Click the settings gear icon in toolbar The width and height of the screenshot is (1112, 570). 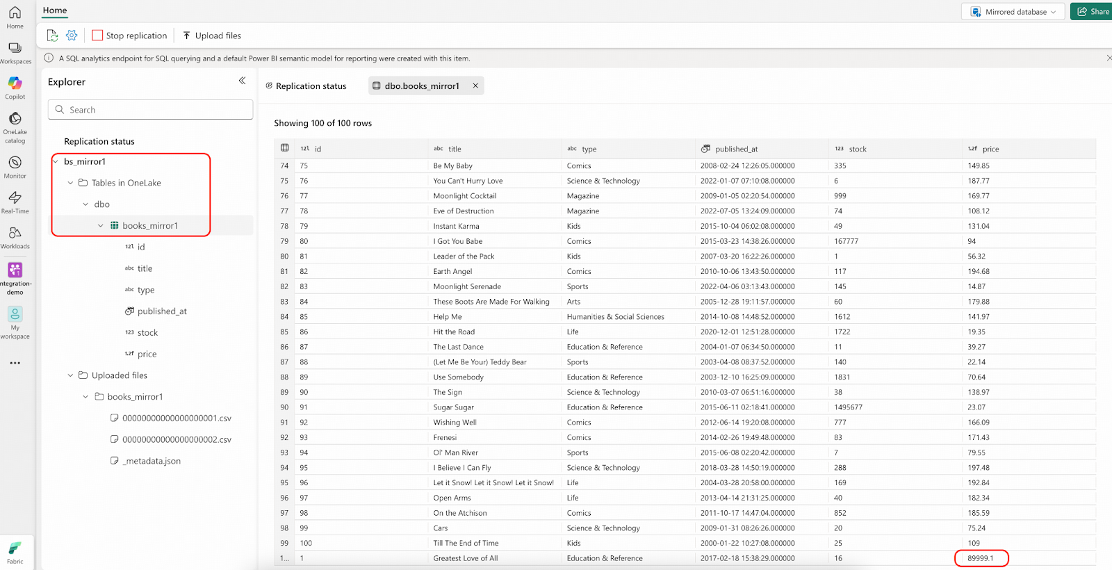click(72, 35)
